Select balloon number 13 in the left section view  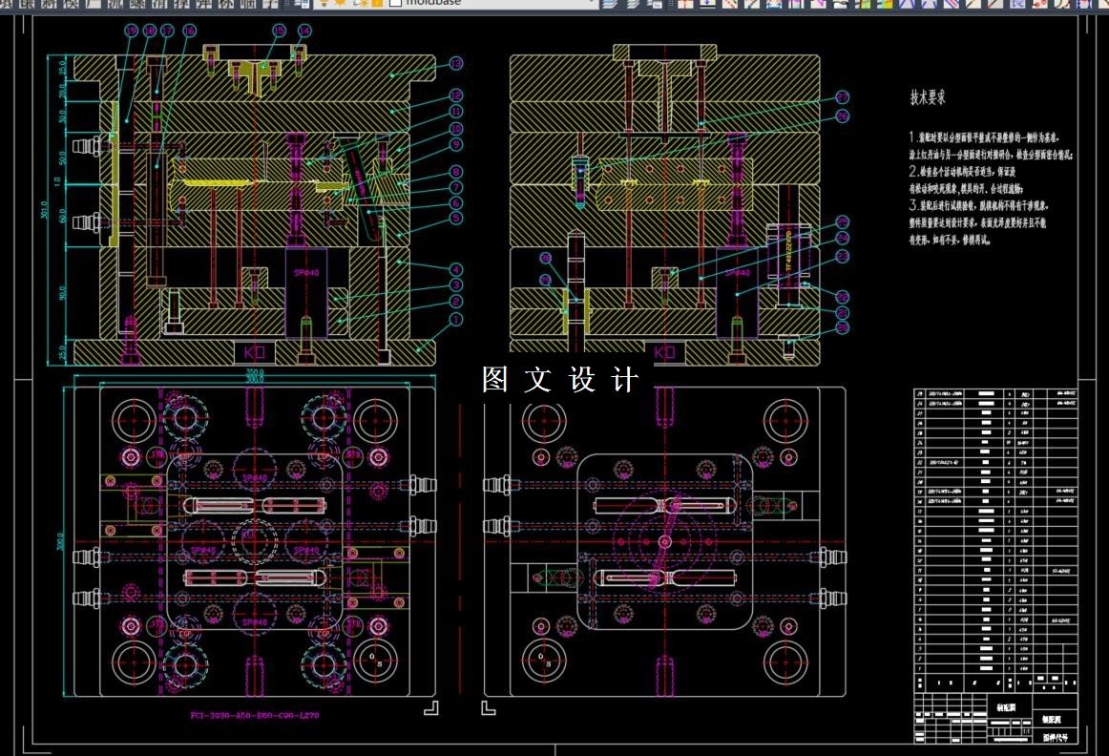456,64
